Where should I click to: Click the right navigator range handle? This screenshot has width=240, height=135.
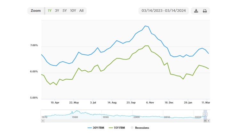click(207, 114)
